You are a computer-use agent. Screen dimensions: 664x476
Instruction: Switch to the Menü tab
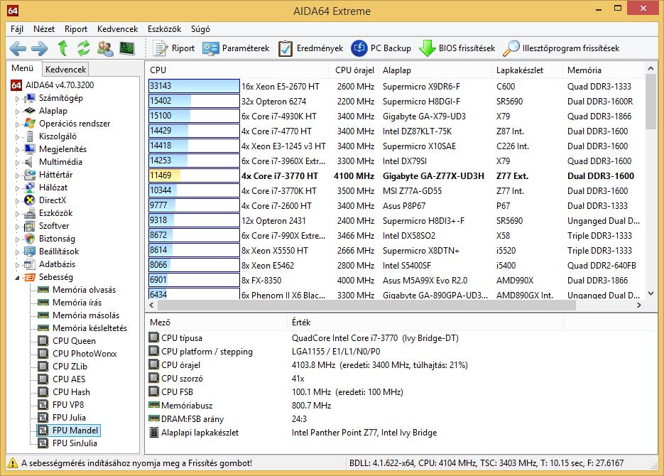pos(23,68)
